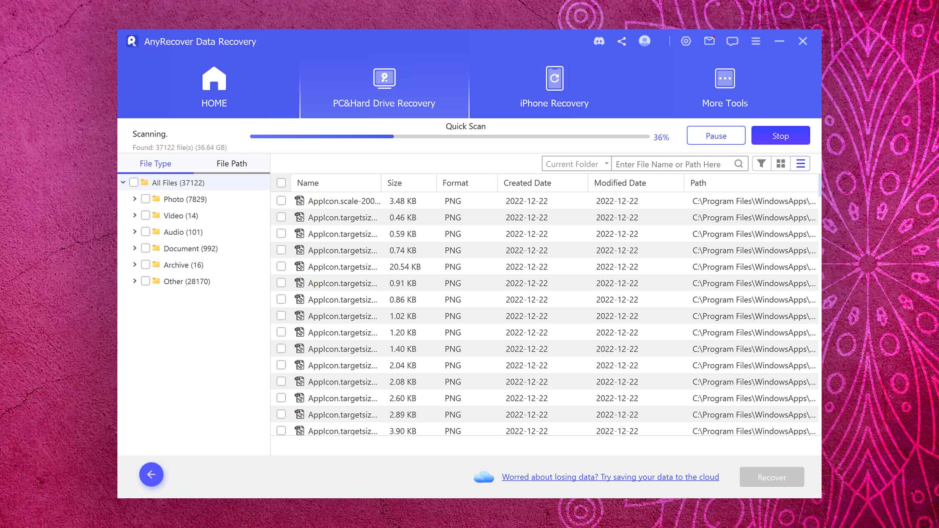Toggle the select-all header checkbox
This screenshot has height=528, width=939.
pos(281,183)
